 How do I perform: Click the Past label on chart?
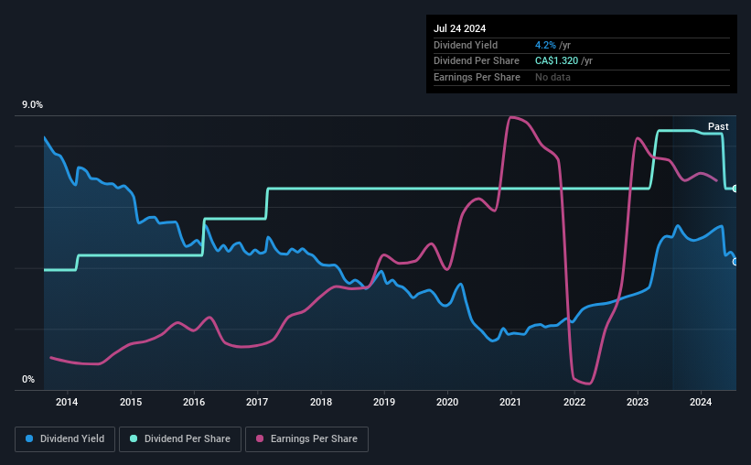pos(718,126)
